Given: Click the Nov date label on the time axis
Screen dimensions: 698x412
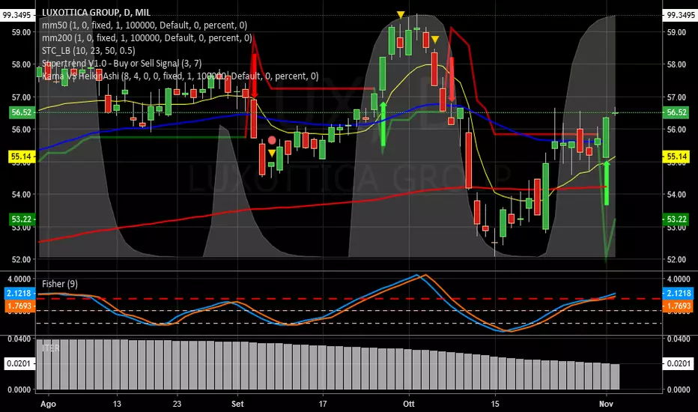Looking at the screenshot, I should pos(607,404).
